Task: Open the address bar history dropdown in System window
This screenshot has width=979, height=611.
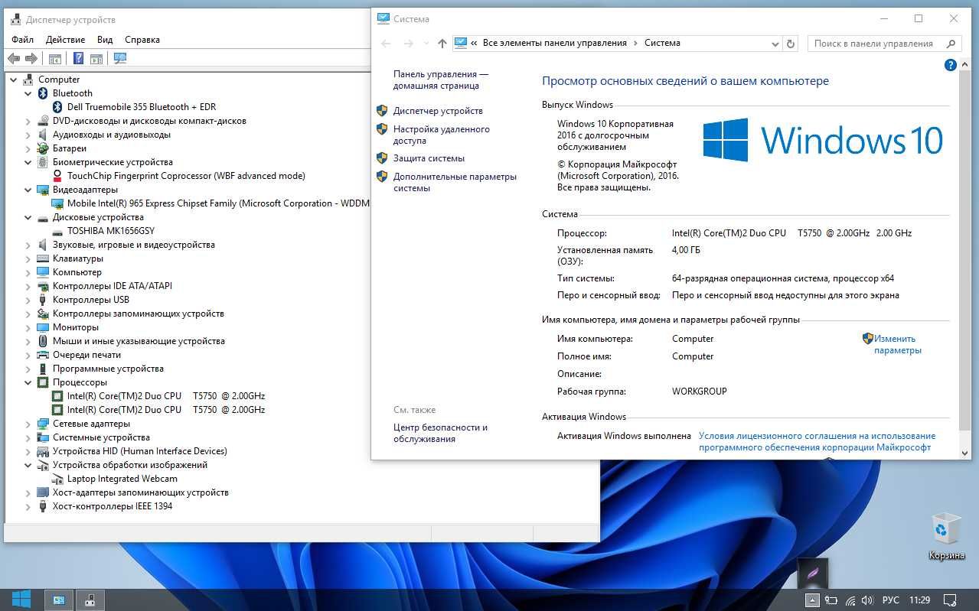Action: 775,44
